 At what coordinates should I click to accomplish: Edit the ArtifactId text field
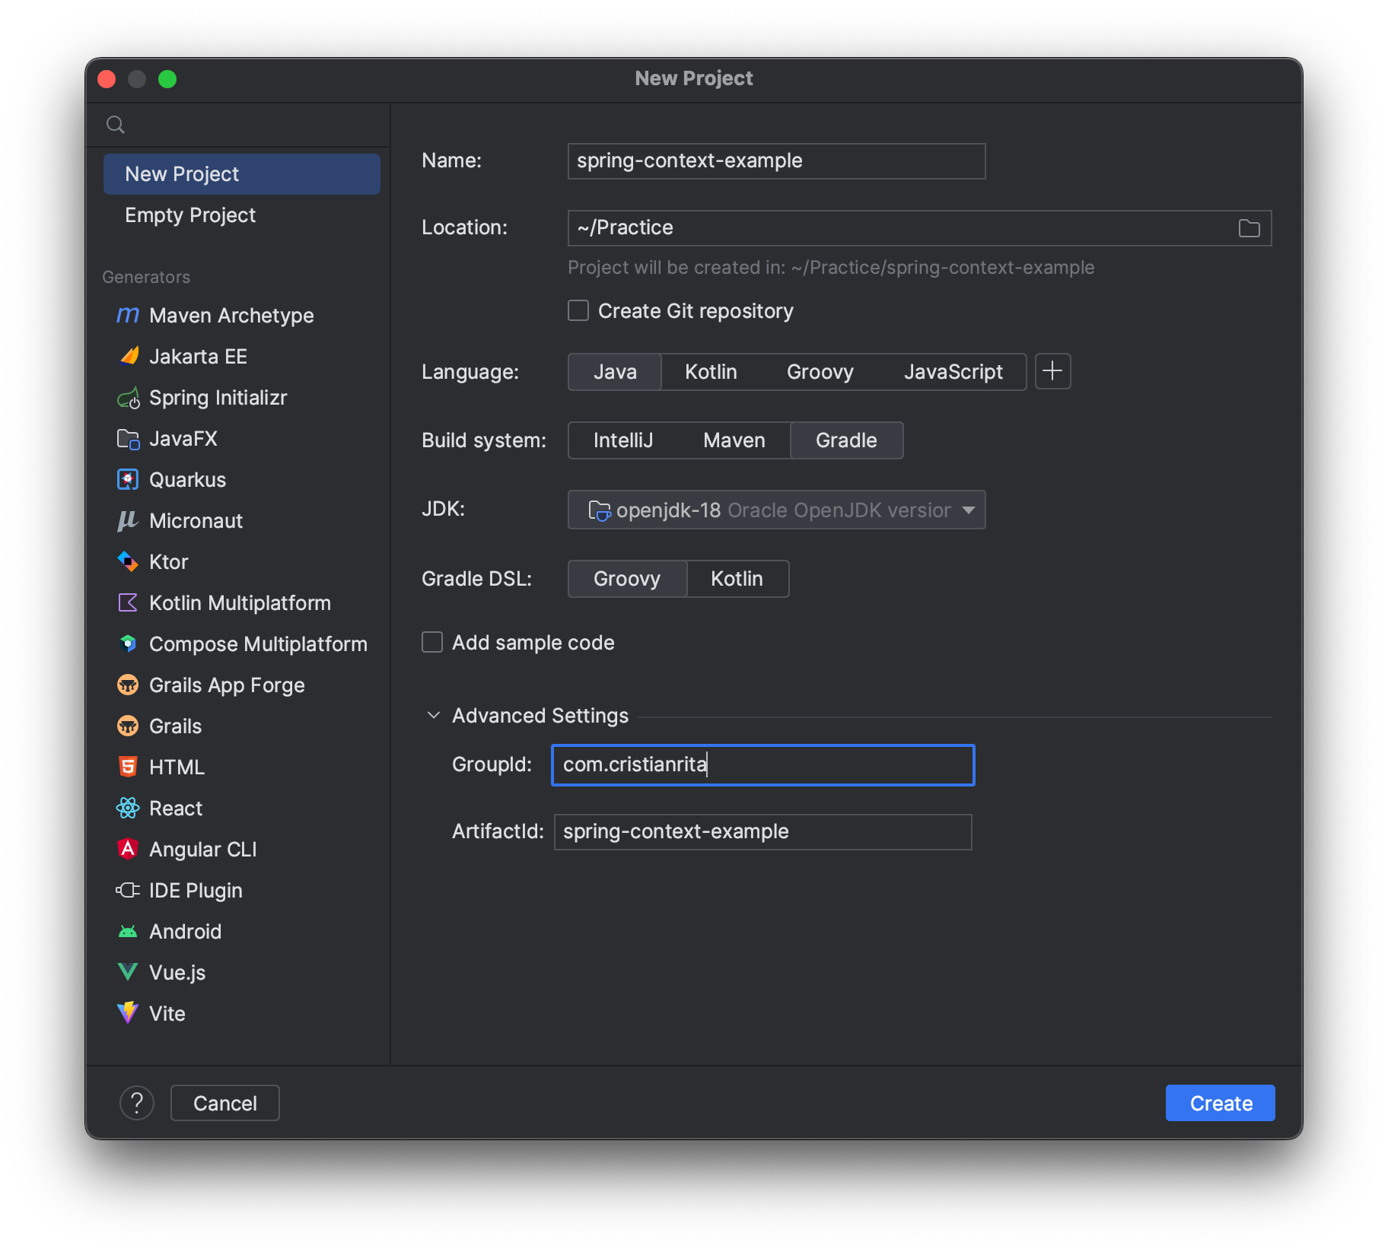(762, 832)
